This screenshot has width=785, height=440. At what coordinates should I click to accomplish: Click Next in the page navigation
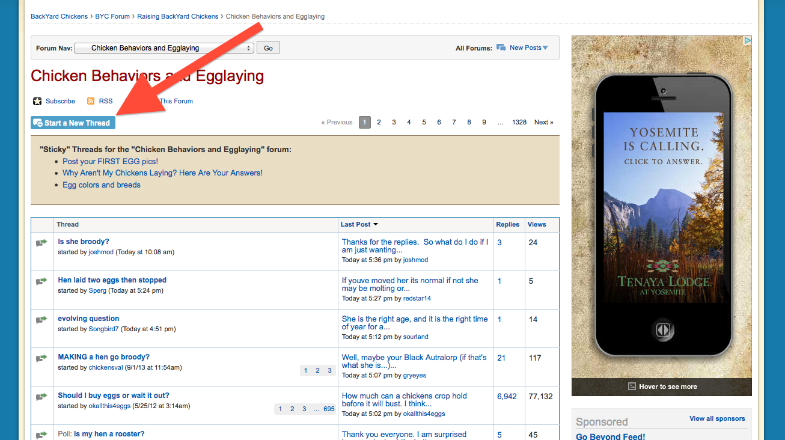tap(543, 123)
